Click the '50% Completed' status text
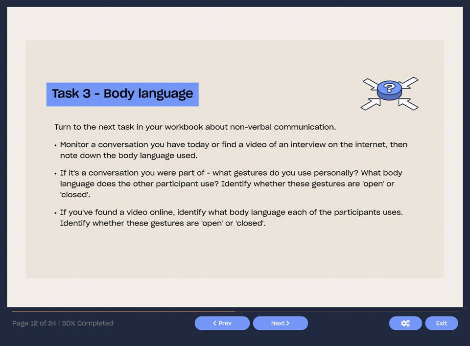 click(x=88, y=323)
